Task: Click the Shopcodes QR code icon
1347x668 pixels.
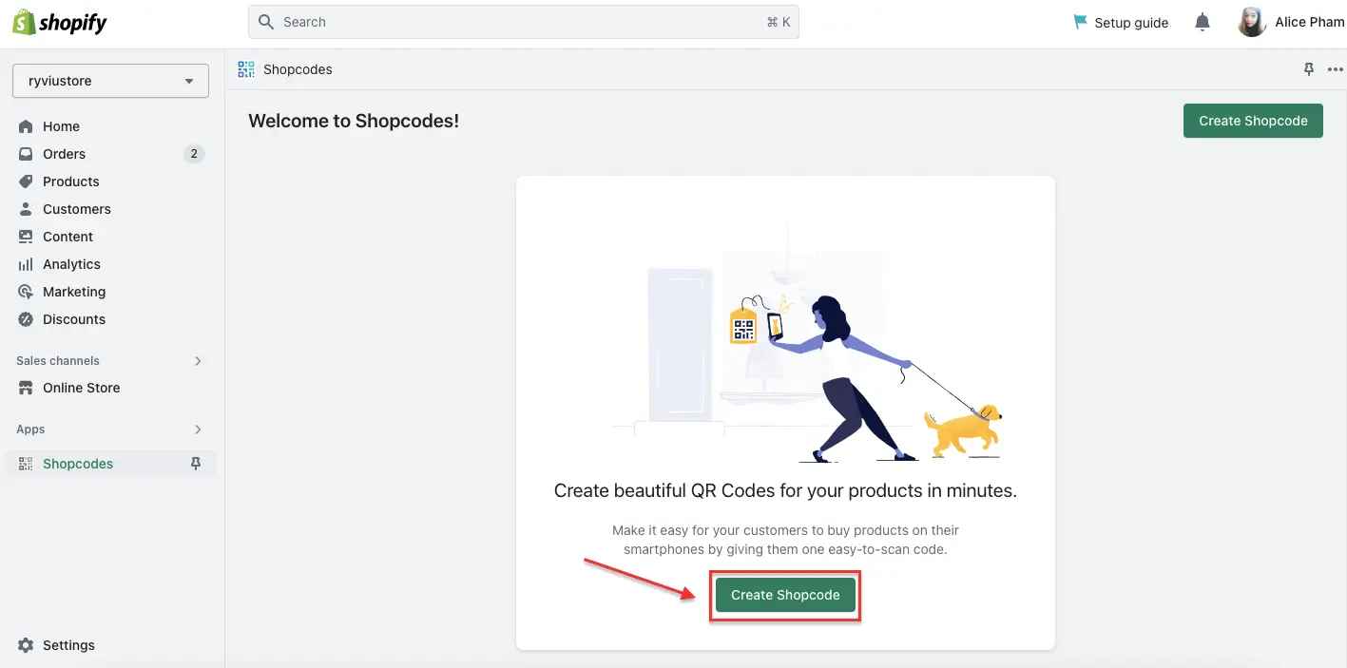Action: 26,463
